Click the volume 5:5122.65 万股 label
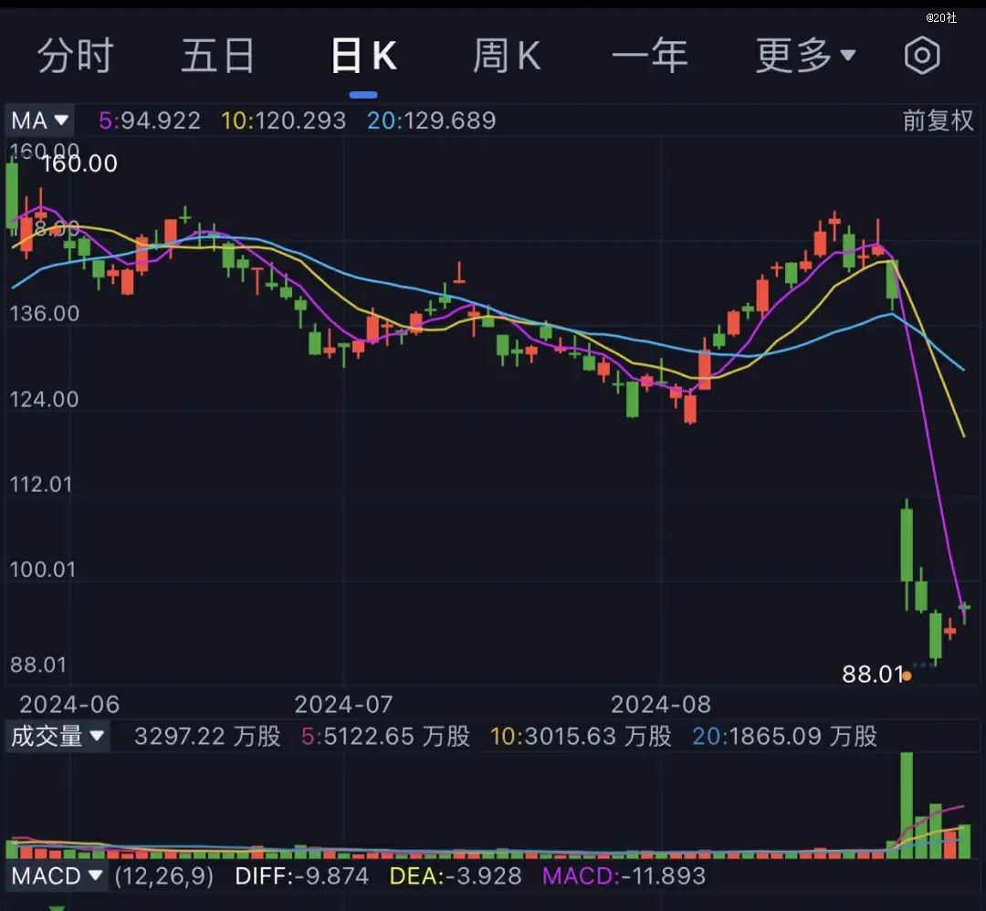 click(x=388, y=736)
